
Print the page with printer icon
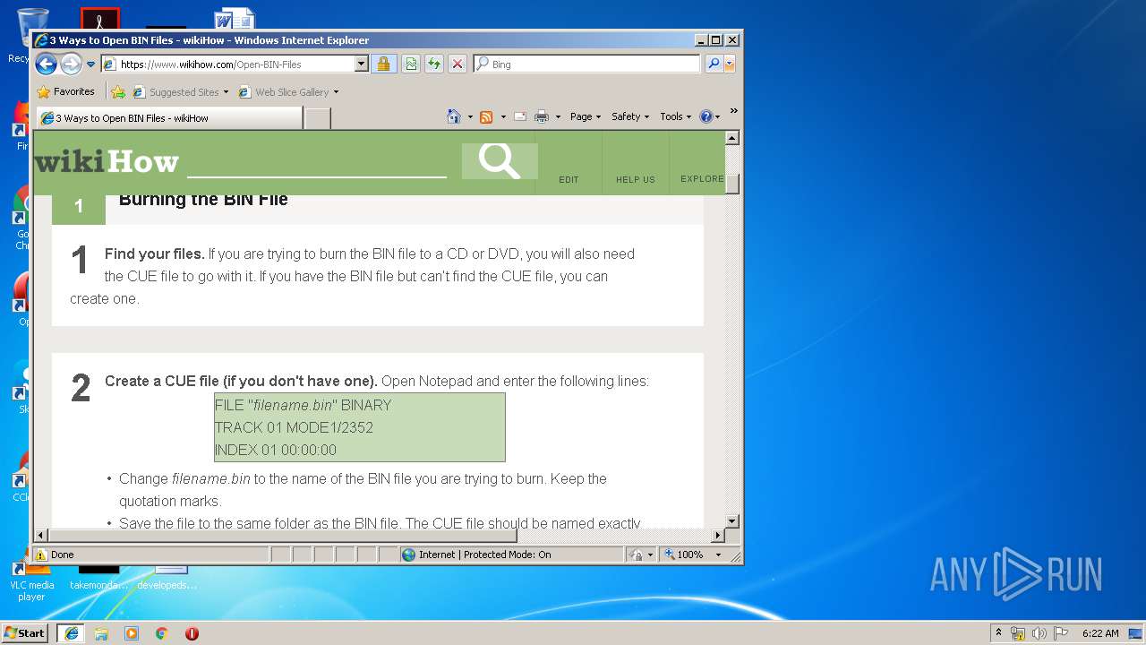tap(542, 116)
